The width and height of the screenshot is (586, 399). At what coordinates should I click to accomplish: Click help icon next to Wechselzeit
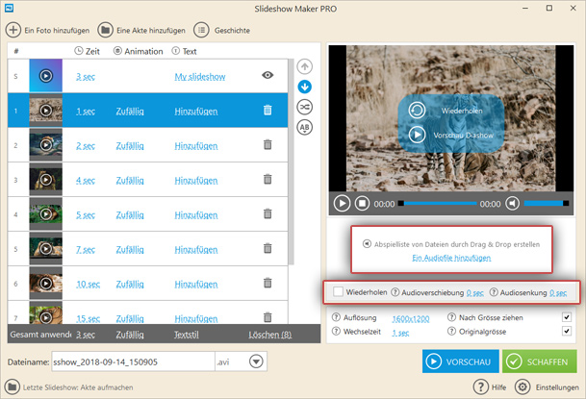336,331
